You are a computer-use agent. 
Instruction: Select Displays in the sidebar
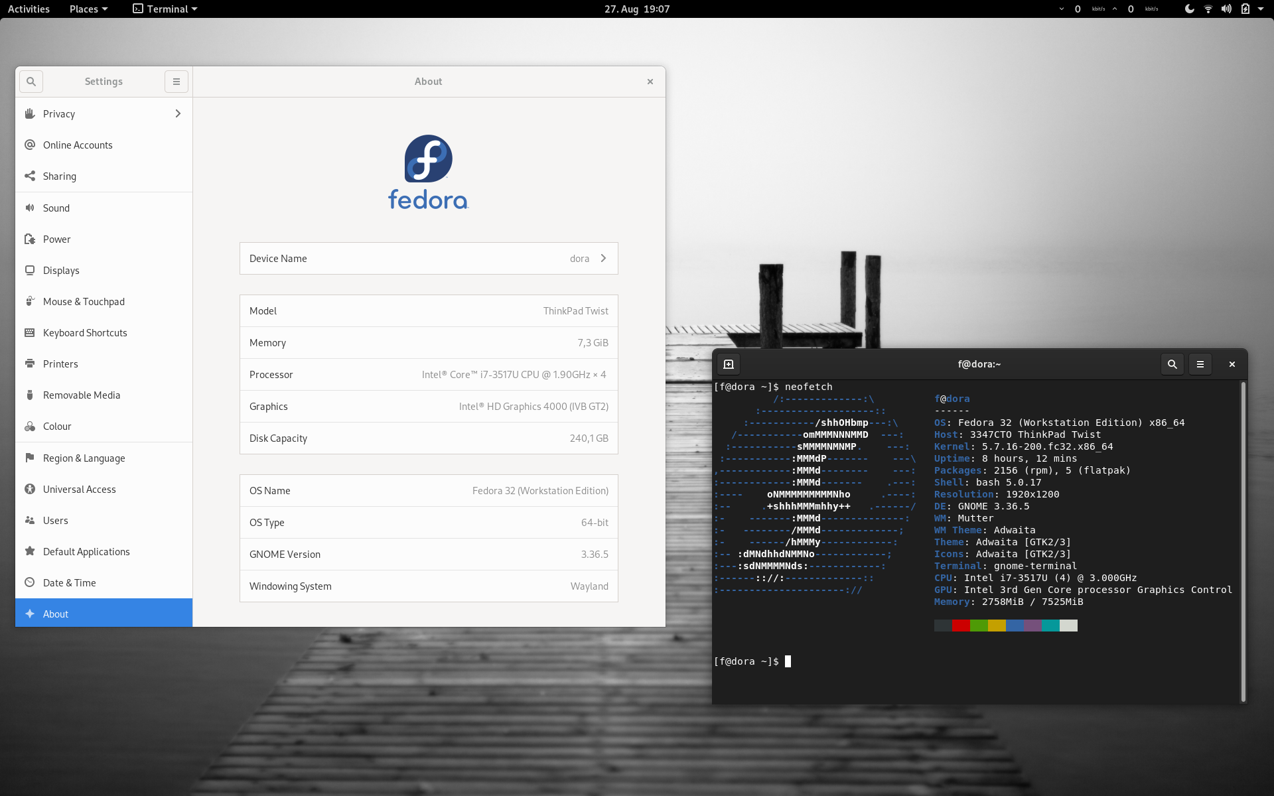[61, 271]
